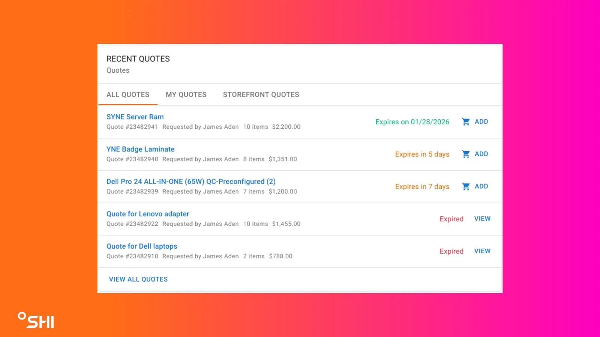Open the SYNE Server Ram quote link
Viewport: 600px width, 337px height.
pos(135,117)
